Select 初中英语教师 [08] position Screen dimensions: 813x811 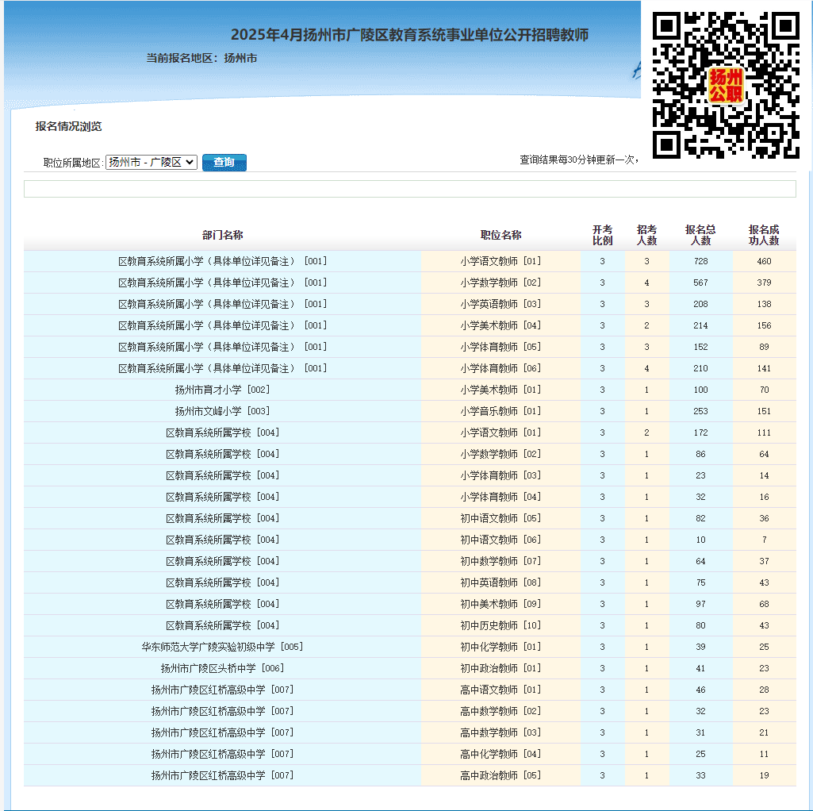(500, 582)
